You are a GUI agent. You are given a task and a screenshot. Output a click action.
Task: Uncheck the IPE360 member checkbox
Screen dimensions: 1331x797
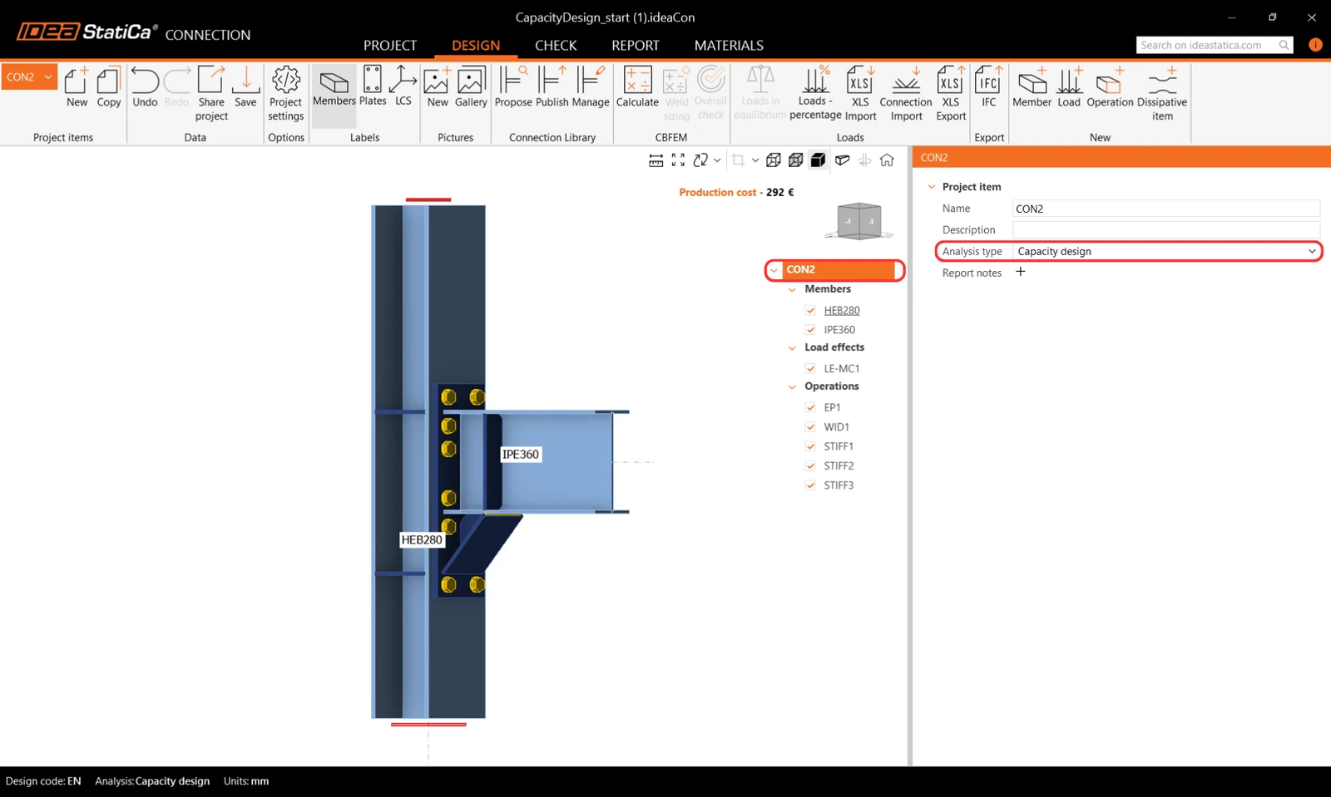point(810,330)
